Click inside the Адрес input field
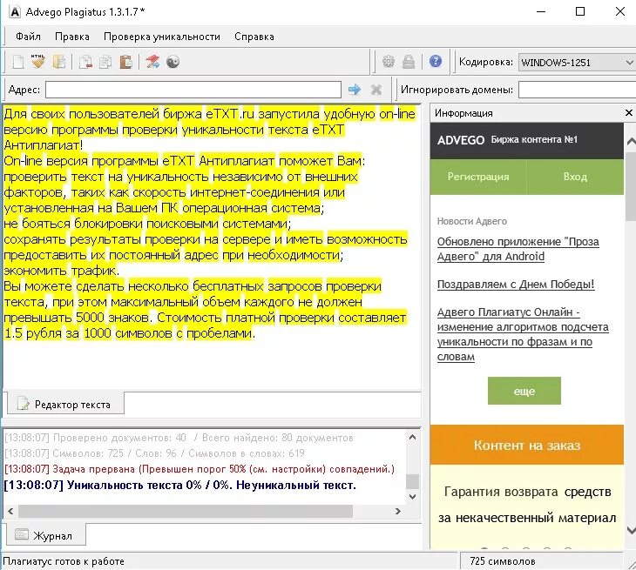The image size is (636, 570). tap(193, 90)
